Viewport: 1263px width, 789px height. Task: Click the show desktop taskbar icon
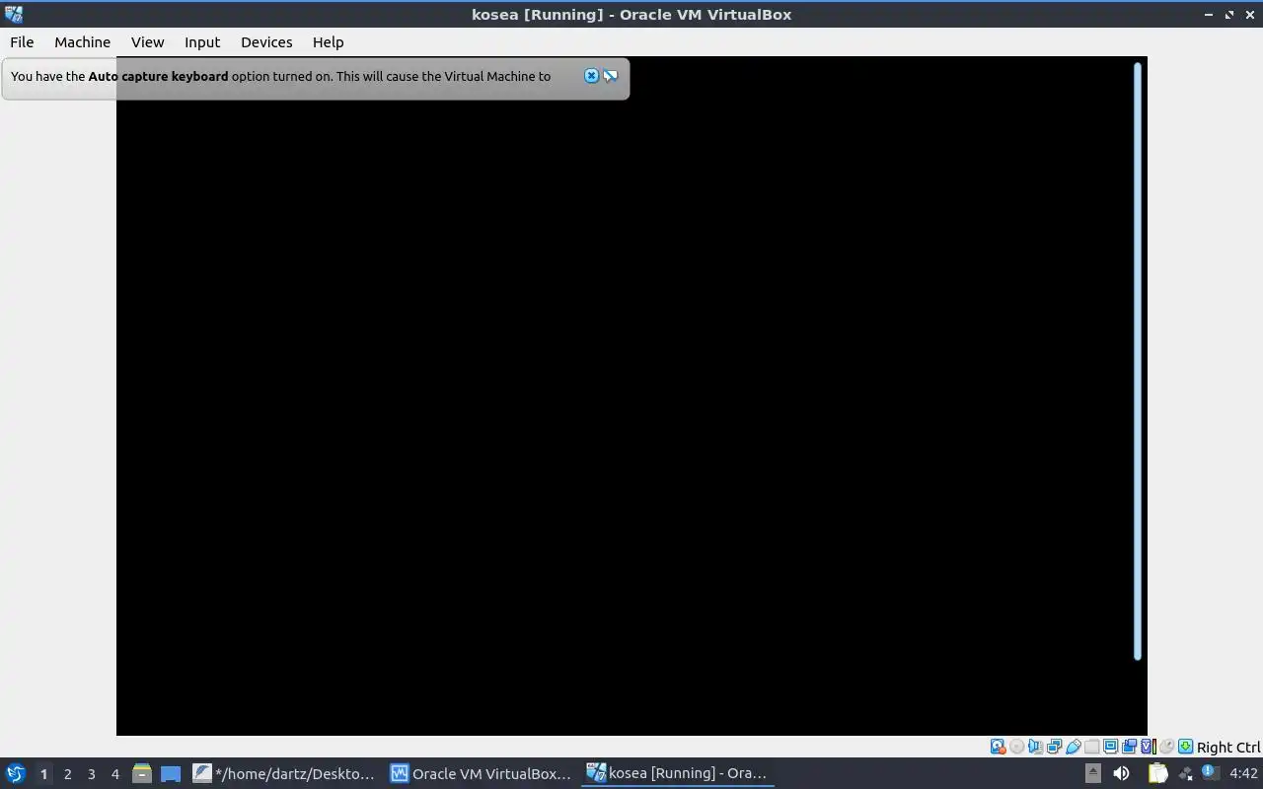pyautogui.click(x=171, y=773)
